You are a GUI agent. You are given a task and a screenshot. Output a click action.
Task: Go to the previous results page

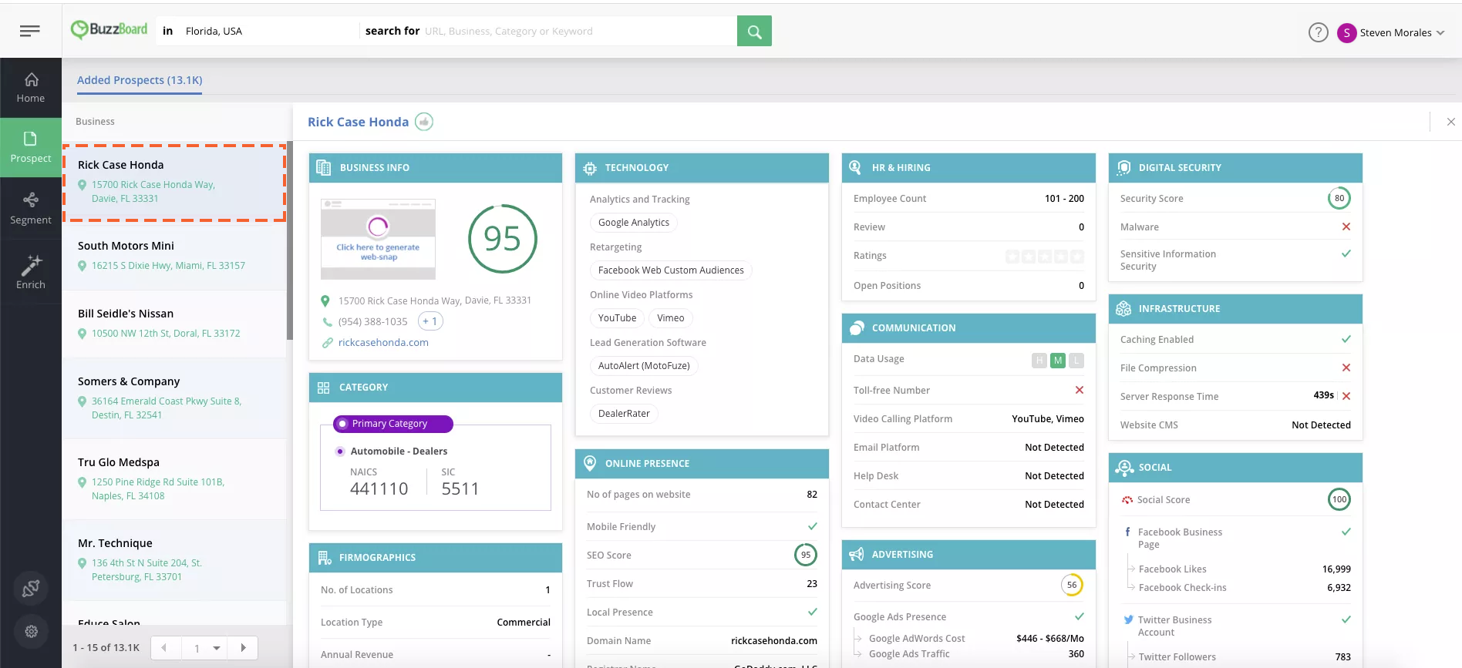coord(165,648)
